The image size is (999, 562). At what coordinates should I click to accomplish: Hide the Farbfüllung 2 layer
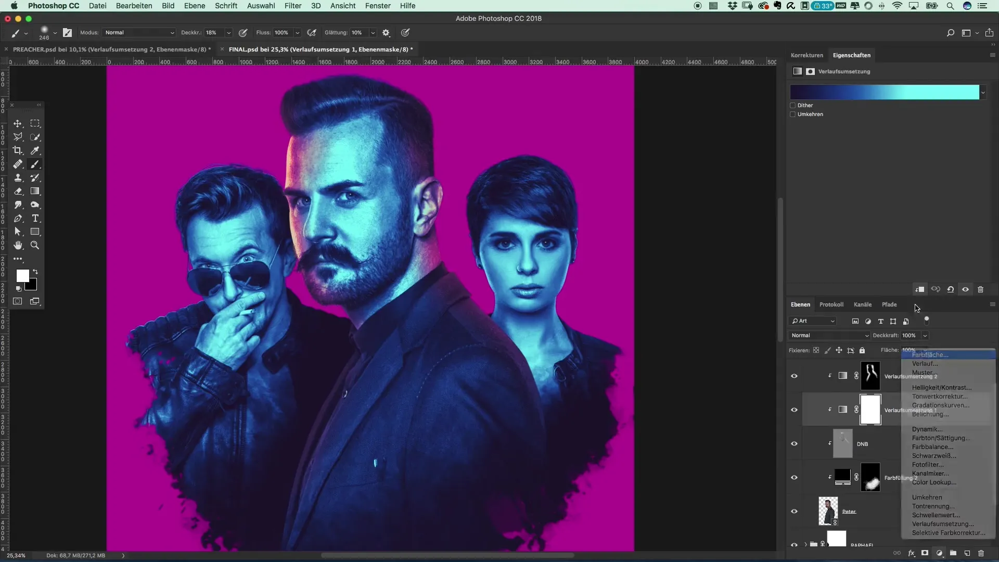point(794,477)
